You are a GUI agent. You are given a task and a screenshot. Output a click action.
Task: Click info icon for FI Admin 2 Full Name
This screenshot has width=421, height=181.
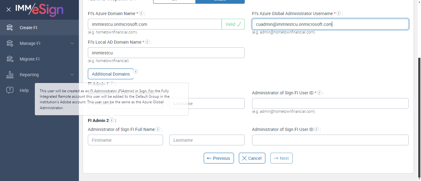tap(158, 129)
